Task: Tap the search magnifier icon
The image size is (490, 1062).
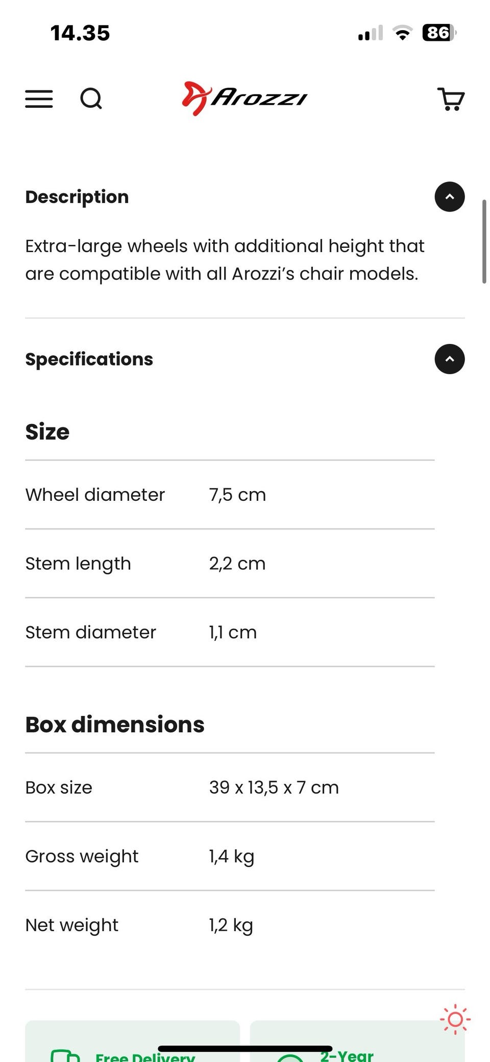Action: 91,99
